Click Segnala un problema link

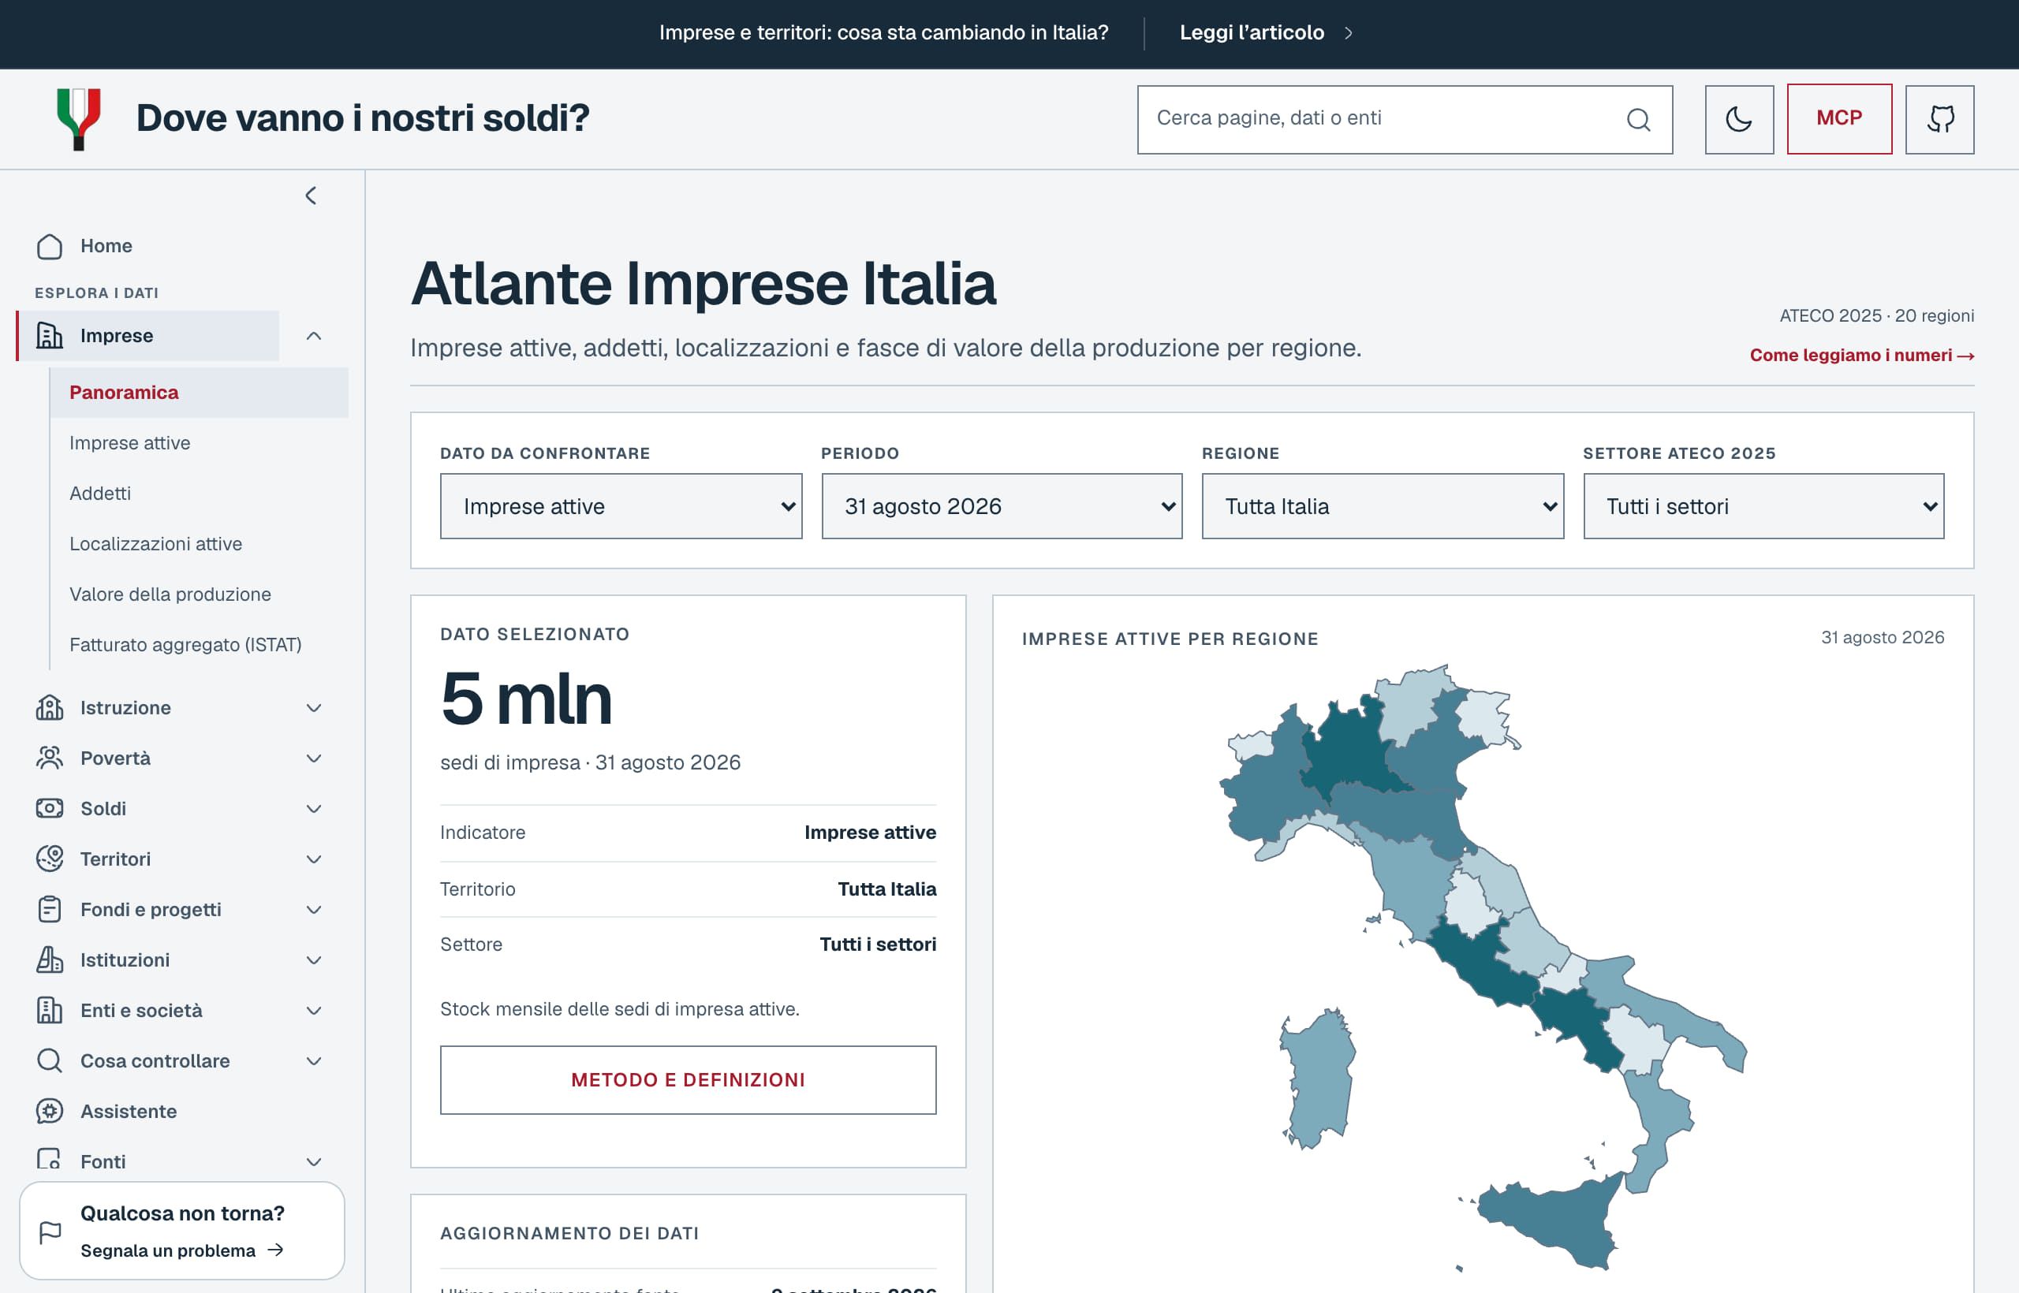pyautogui.click(x=168, y=1250)
